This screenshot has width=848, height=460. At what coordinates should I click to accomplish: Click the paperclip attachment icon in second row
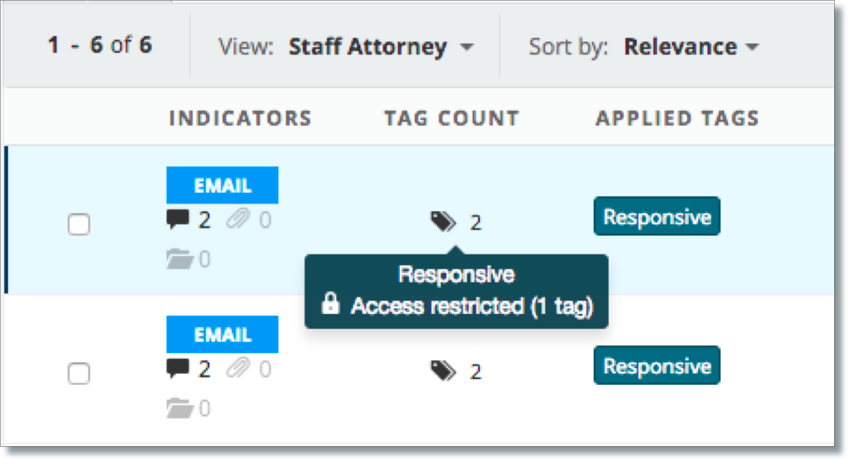(x=238, y=370)
